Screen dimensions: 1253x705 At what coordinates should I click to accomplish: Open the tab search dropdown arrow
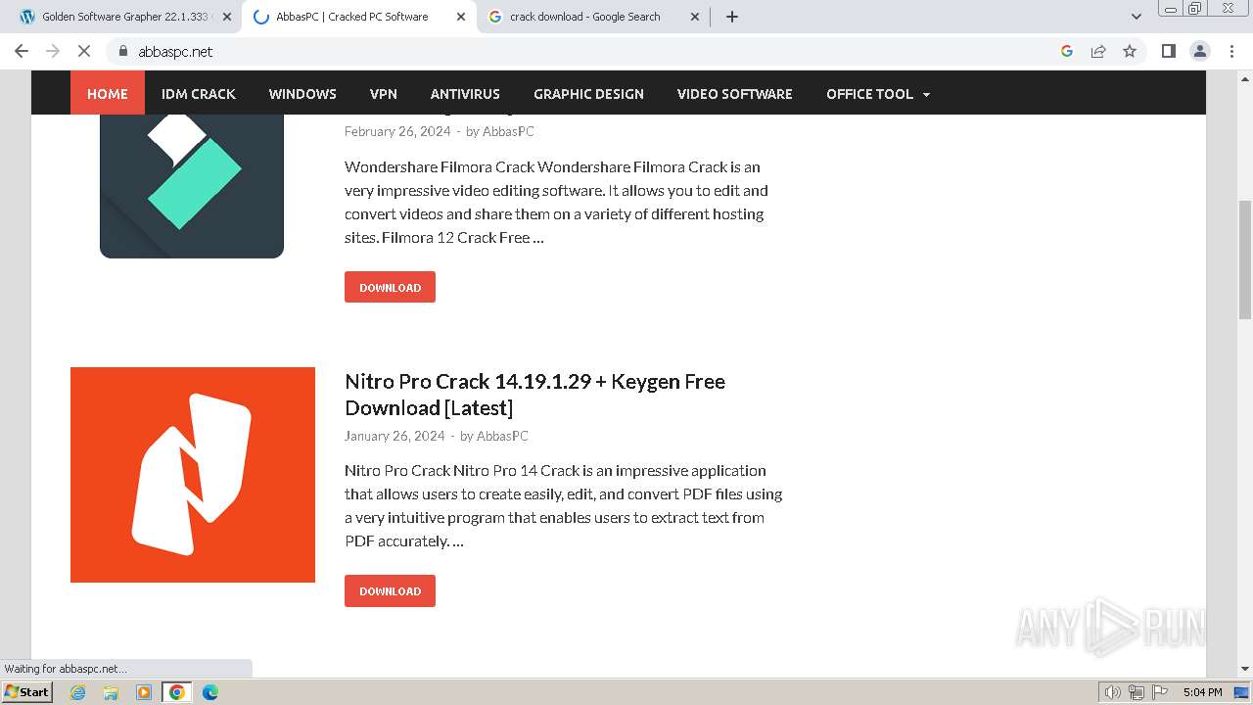click(1137, 17)
